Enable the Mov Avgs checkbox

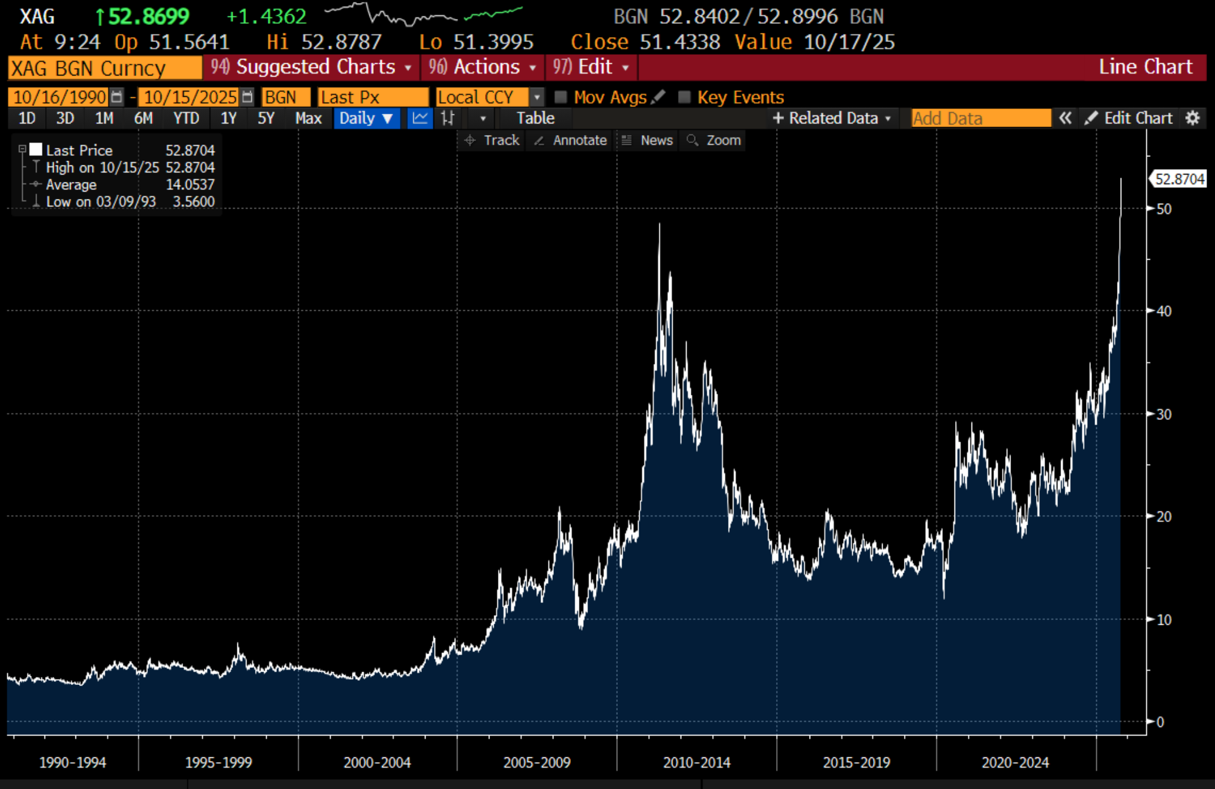[x=561, y=97]
